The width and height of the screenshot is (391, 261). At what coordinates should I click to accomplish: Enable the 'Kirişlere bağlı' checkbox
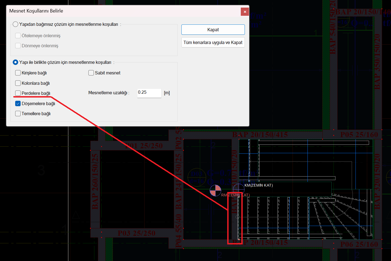pos(18,73)
